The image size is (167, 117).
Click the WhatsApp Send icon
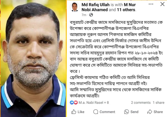(126, 112)
